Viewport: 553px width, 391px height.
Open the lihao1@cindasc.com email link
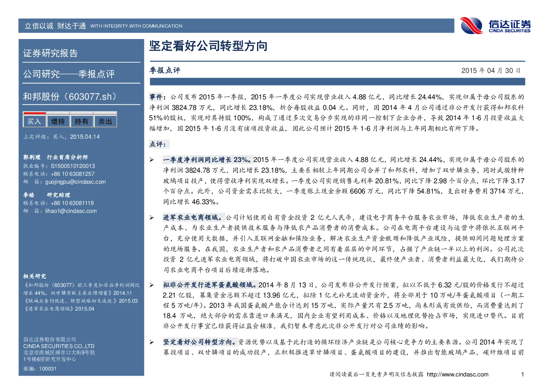pyautogui.click(x=71, y=211)
